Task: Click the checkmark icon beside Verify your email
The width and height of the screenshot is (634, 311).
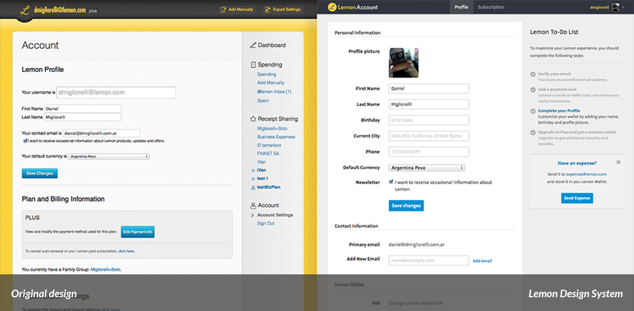Action: click(533, 75)
